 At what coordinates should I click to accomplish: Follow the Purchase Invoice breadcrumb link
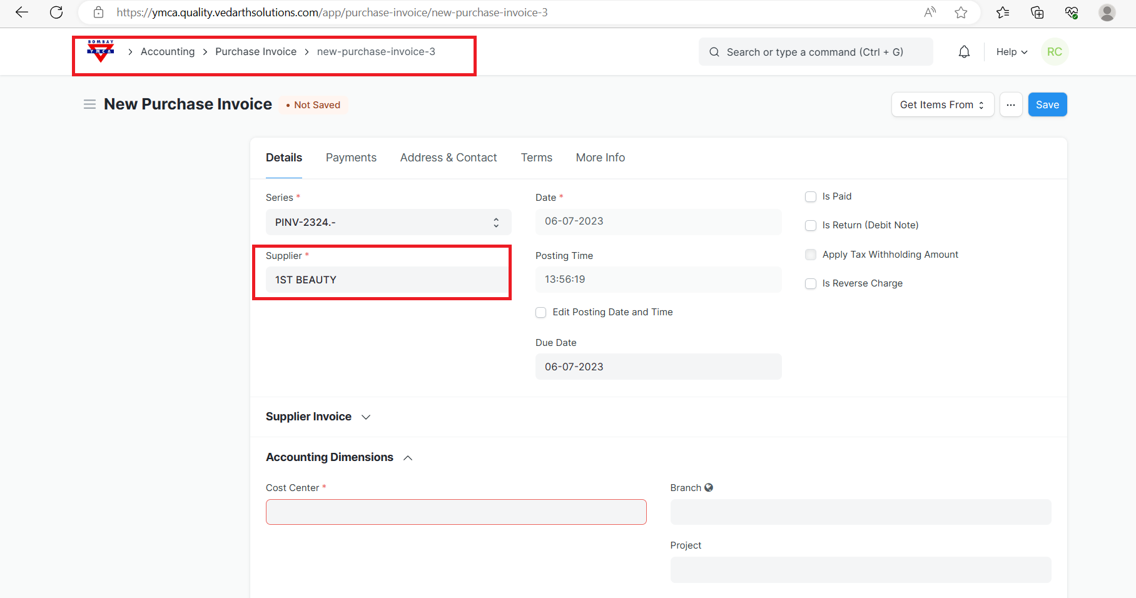pyautogui.click(x=256, y=52)
